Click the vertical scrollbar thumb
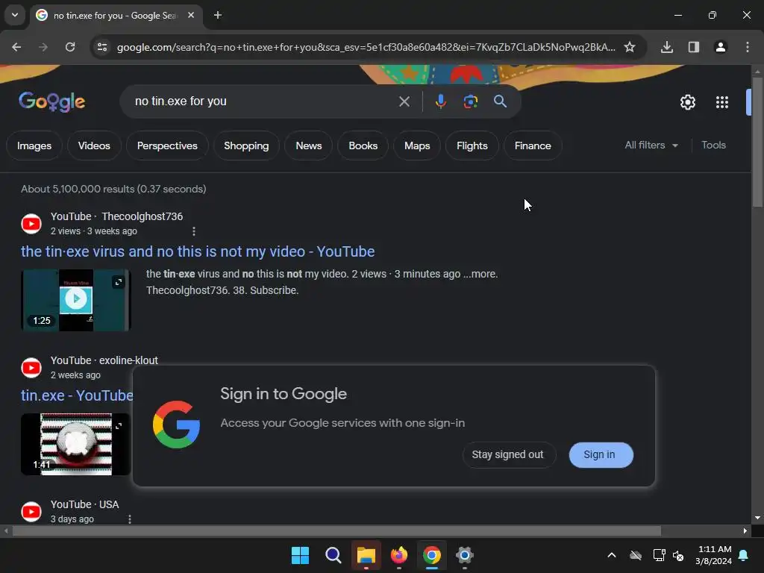The height and width of the screenshot is (573, 764). point(757,141)
